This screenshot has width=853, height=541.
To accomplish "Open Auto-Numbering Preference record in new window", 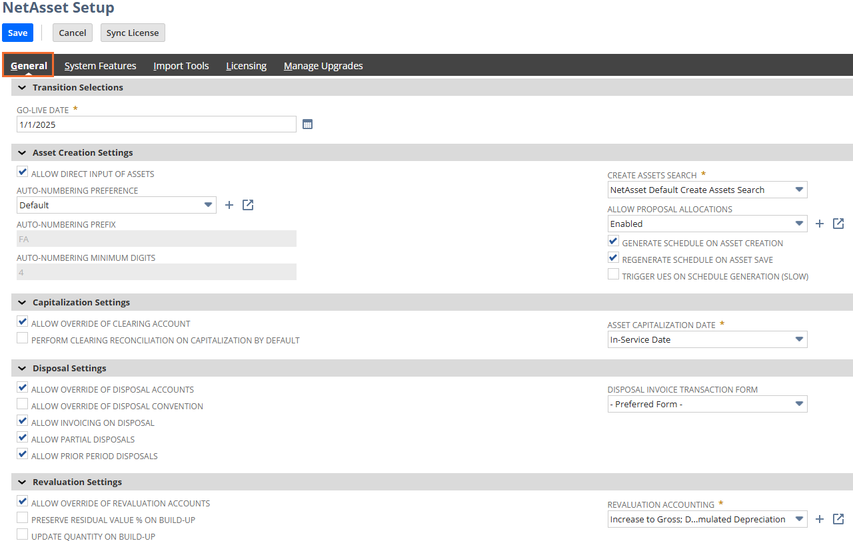I will 248,205.
